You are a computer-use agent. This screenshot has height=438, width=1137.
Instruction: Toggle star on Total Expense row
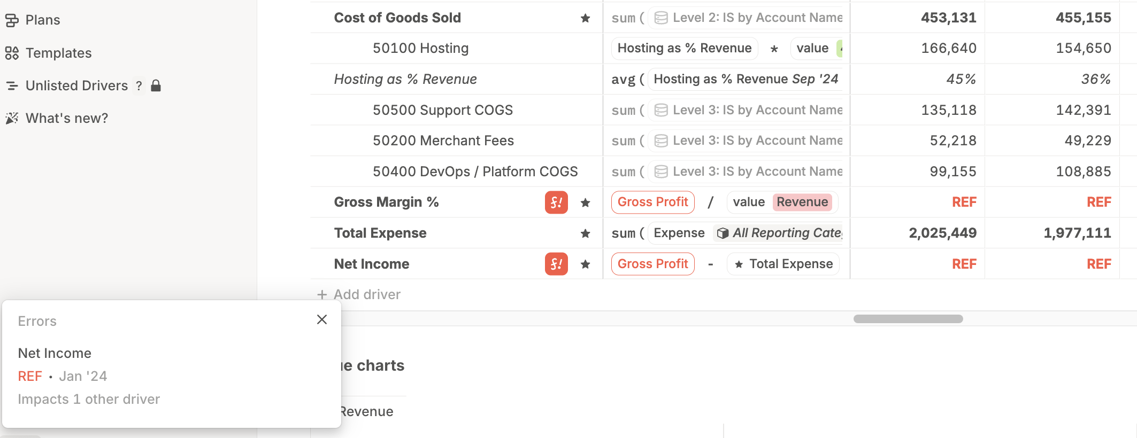click(586, 233)
